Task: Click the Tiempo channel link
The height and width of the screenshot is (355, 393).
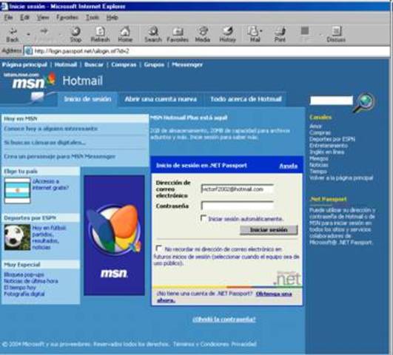Action: coord(318,172)
